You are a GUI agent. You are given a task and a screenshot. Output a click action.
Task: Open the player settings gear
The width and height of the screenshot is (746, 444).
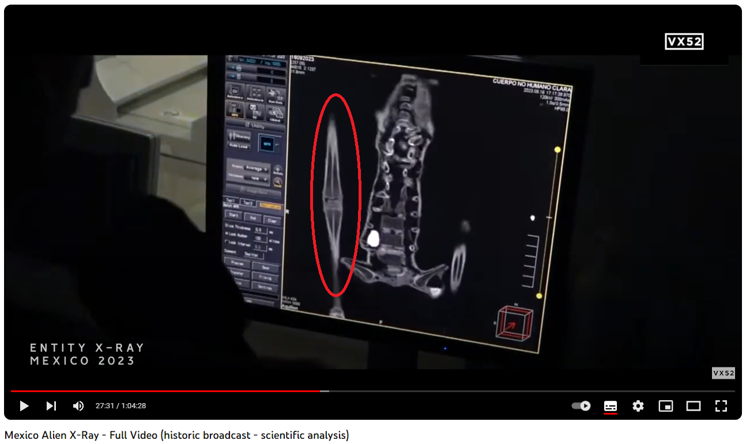(638, 406)
